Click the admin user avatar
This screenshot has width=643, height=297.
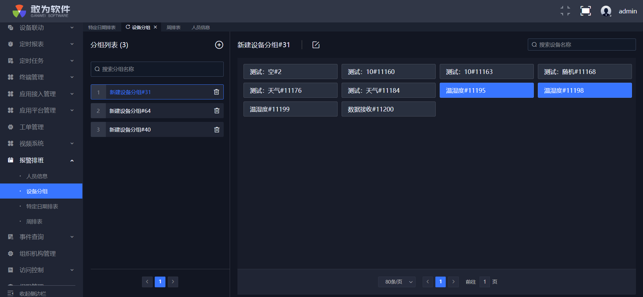pyautogui.click(x=606, y=11)
